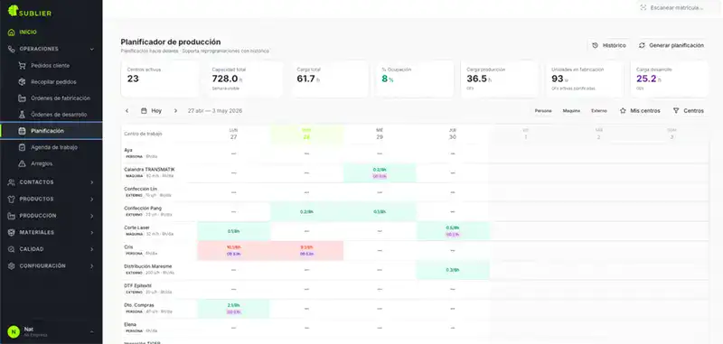Toggle the Persona filter
The height and width of the screenshot is (344, 723).
[x=543, y=110]
